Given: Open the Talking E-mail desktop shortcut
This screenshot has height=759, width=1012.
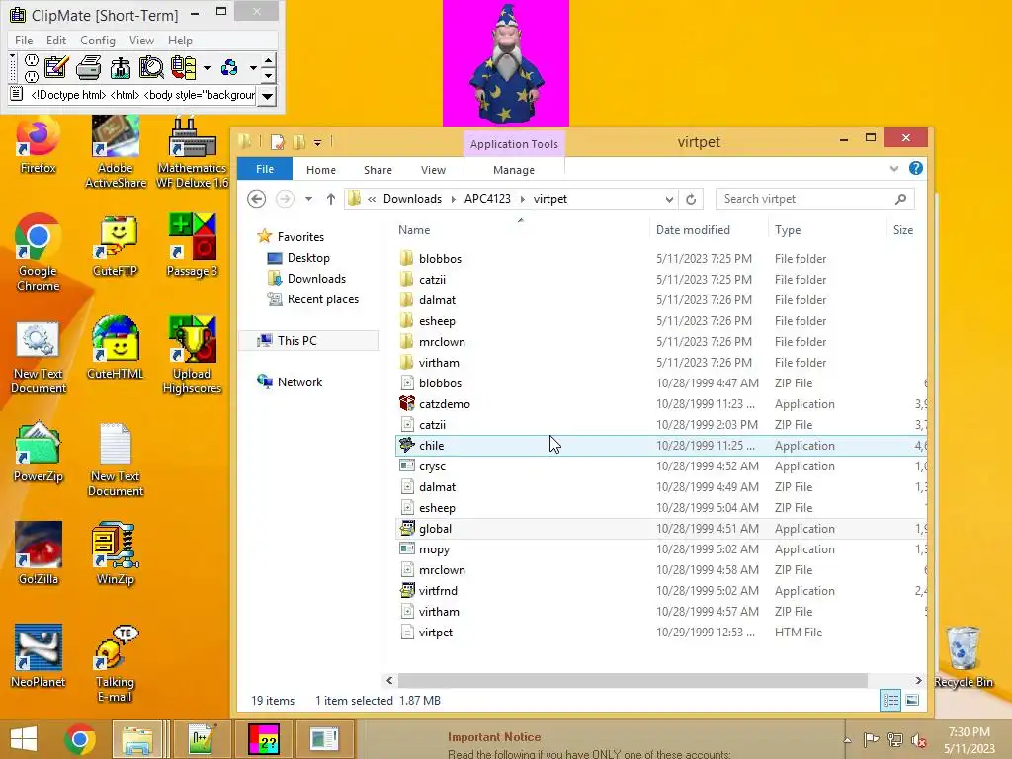Looking at the screenshot, I should click(x=116, y=664).
